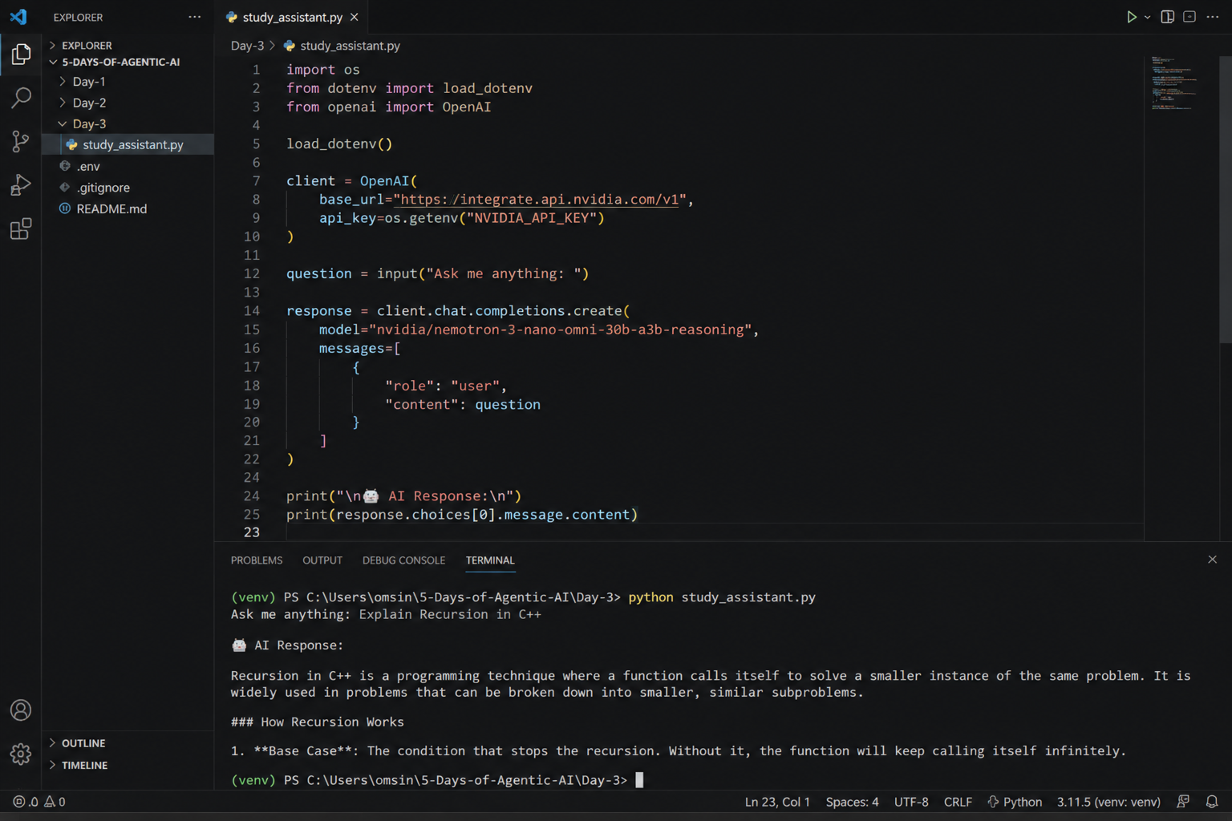Open Extensions view icon
1232x821 pixels.
[21, 229]
